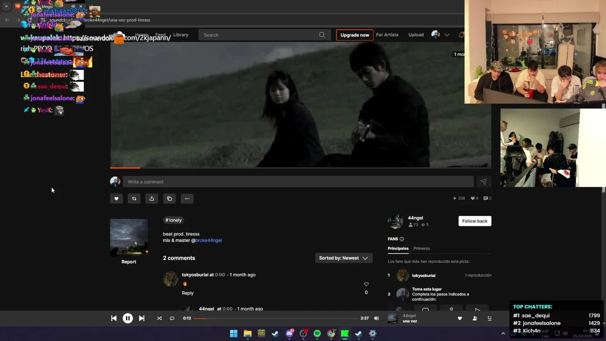Expand the profile avatar dropdown chevron
Image resolution: width=606 pixels, height=341 pixels.
tap(446, 35)
